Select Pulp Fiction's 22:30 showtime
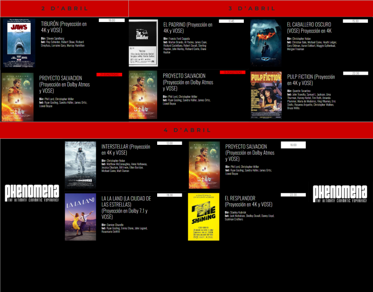Viewport: 373px width, 292px height. coord(355,73)
